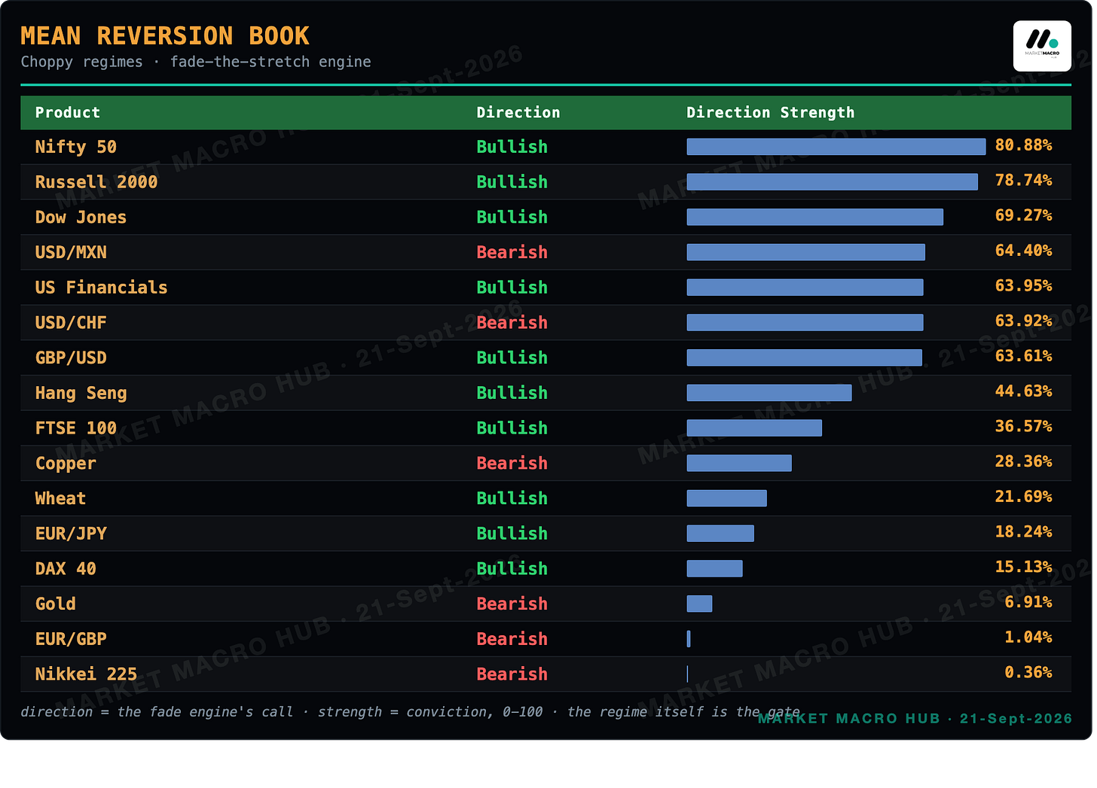
Task: Click the 80.88% strength value
Action: click(x=1023, y=145)
